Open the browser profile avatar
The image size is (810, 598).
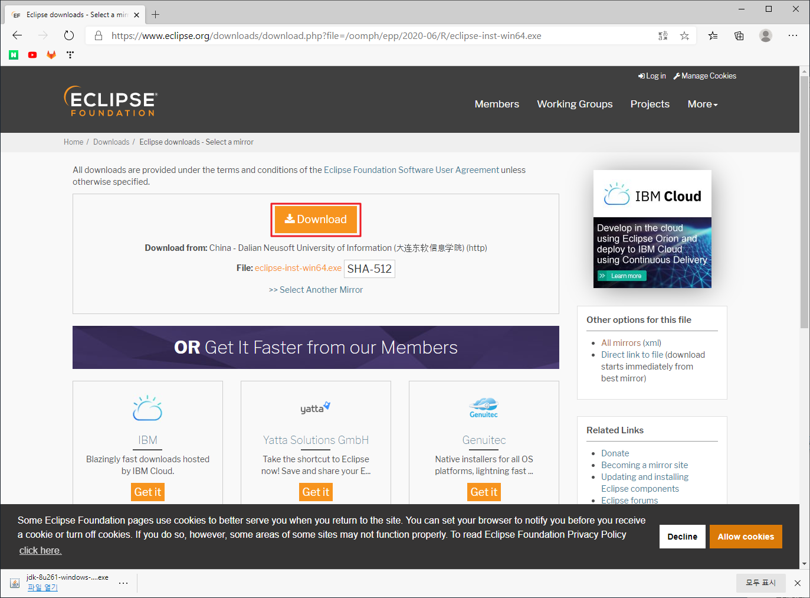point(766,35)
